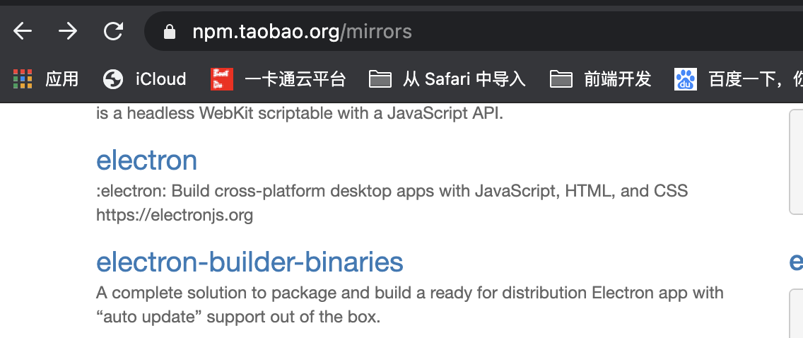Image resolution: width=803 pixels, height=338 pixels.
Task: Expand the 从 Safari 中导入 bookmark folder
Action: click(447, 78)
